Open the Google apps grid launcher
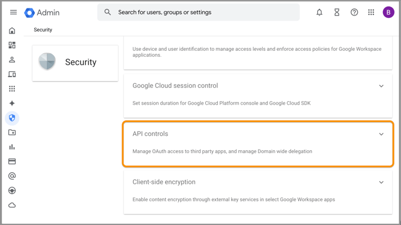 (x=371, y=13)
